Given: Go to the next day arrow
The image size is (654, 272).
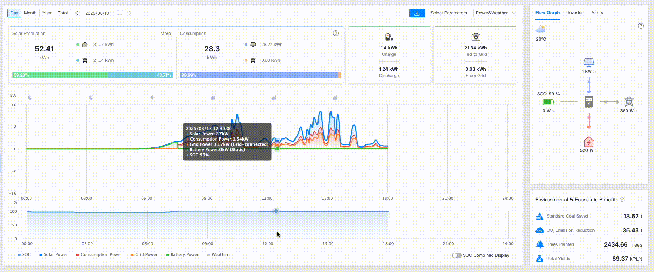Looking at the screenshot, I should pyautogui.click(x=130, y=13).
